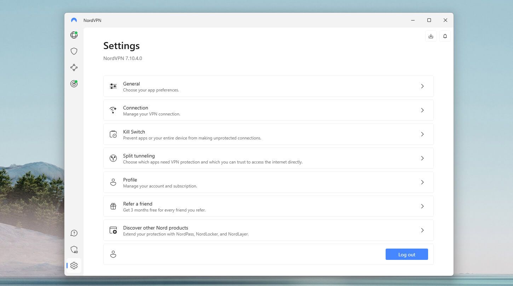Maximize the NordVPN window

click(429, 20)
